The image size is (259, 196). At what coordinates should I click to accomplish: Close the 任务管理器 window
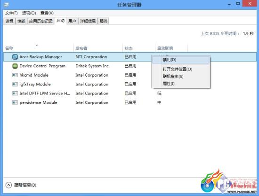point(250,3)
